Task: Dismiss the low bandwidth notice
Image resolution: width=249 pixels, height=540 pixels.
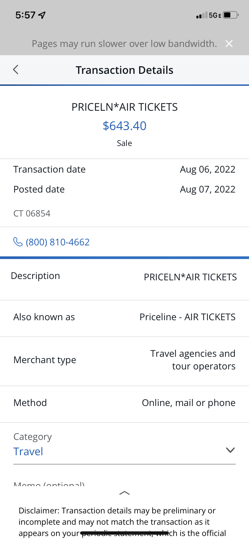Action: (229, 44)
